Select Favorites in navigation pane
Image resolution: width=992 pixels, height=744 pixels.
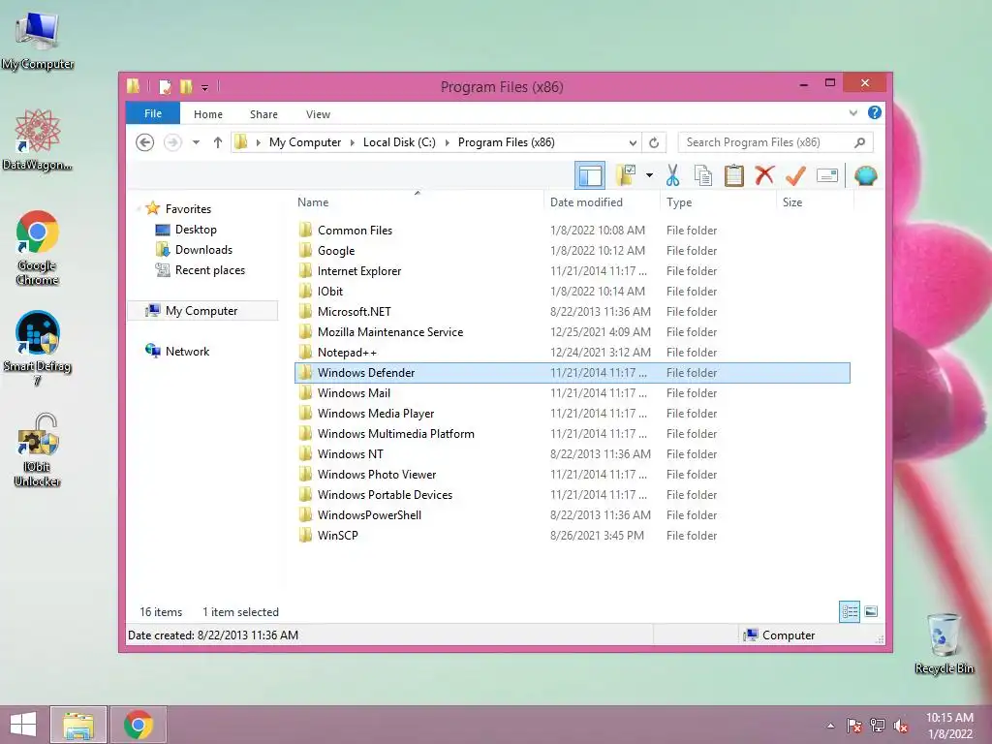(188, 209)
